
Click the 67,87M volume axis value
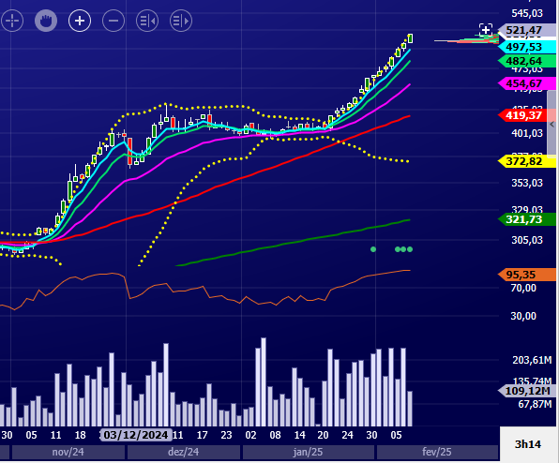click(x=535, y=404)
